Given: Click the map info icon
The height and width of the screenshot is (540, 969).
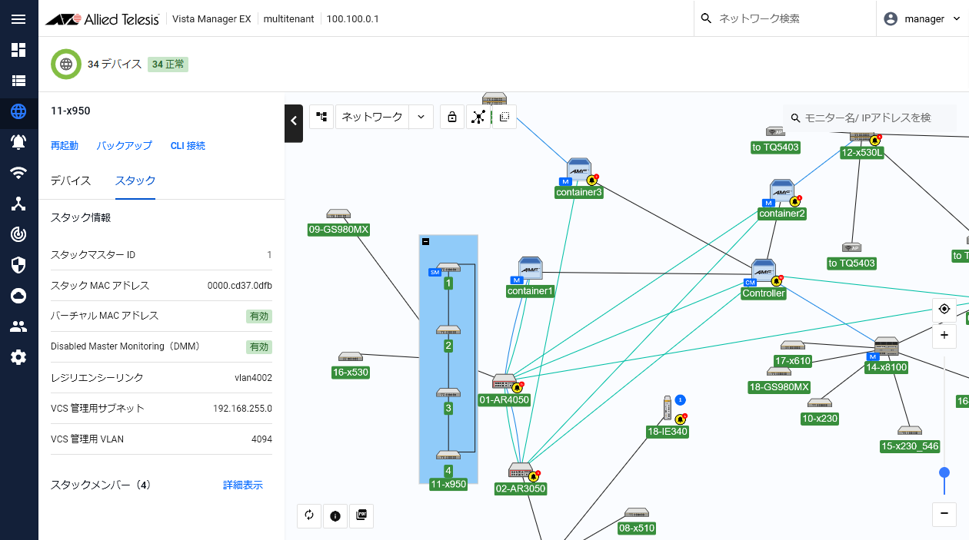Looking at the screenshot, I should click(335, 516).
